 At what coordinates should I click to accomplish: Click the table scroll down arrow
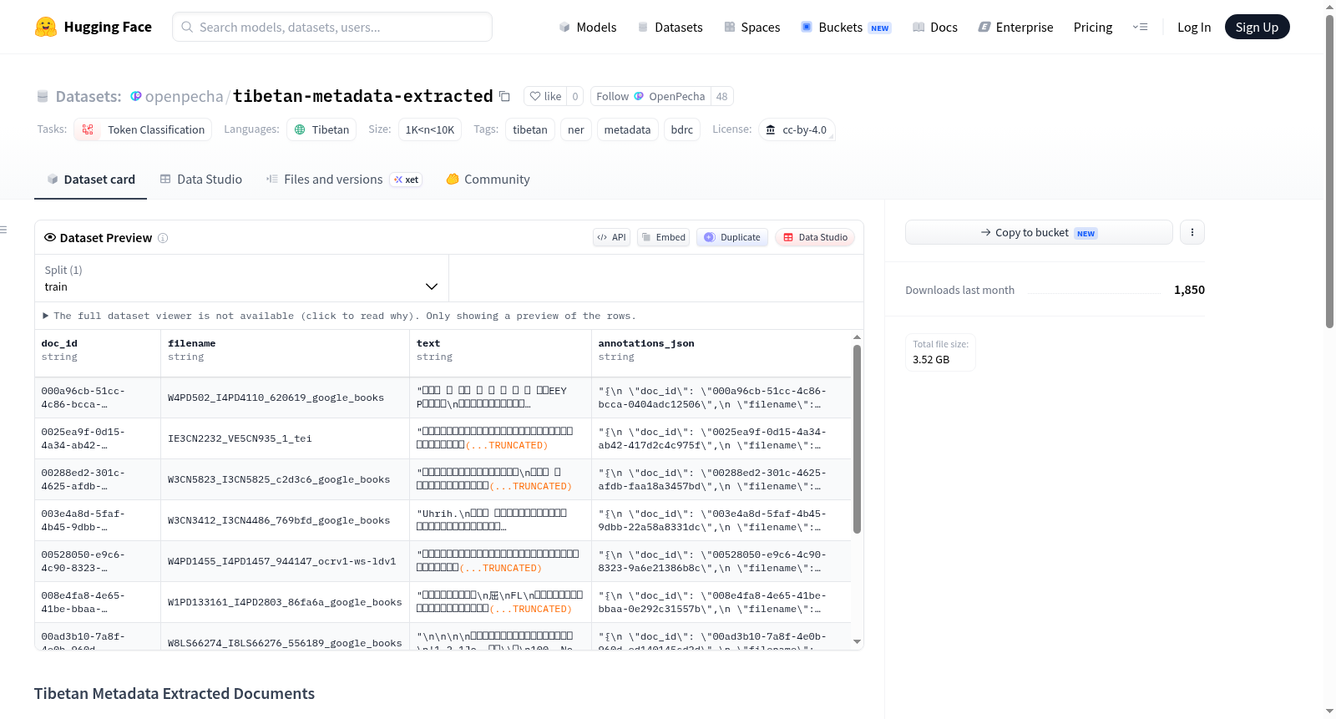click(x=857, y=642)
